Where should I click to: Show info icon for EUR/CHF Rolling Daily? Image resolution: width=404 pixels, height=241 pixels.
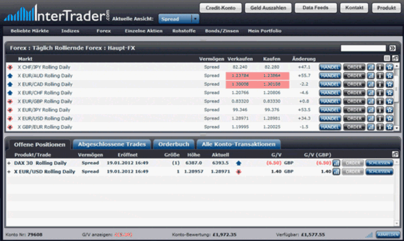(380, 93)
